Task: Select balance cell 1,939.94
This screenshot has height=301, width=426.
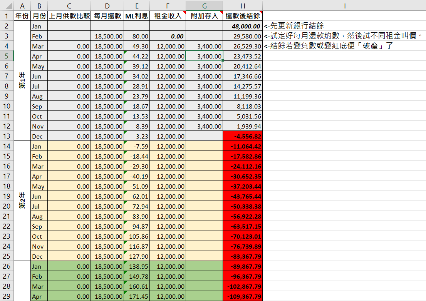Action: click(x=243, y=126)
